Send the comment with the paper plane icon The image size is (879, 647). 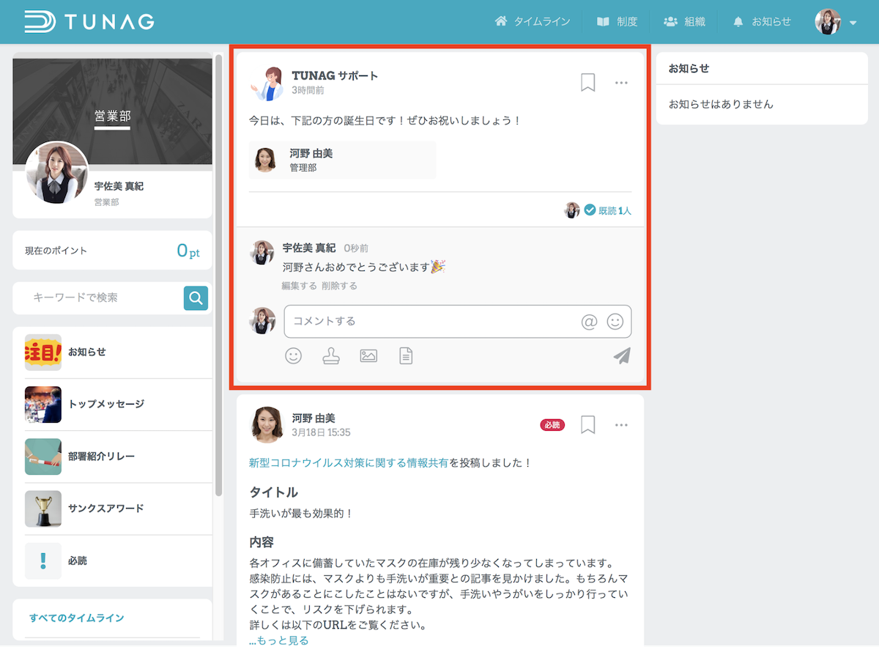point(621,356)
